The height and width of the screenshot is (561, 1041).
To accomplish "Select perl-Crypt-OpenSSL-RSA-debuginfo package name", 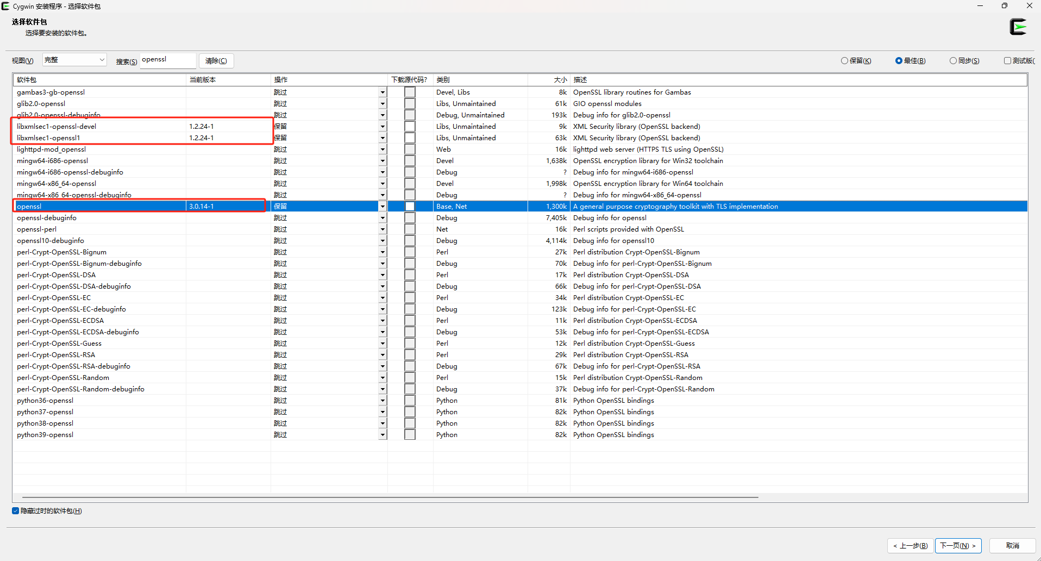I will (73, 366).
